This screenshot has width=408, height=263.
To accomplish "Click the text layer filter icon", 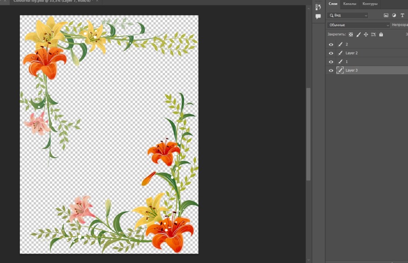I will point(403,15).
